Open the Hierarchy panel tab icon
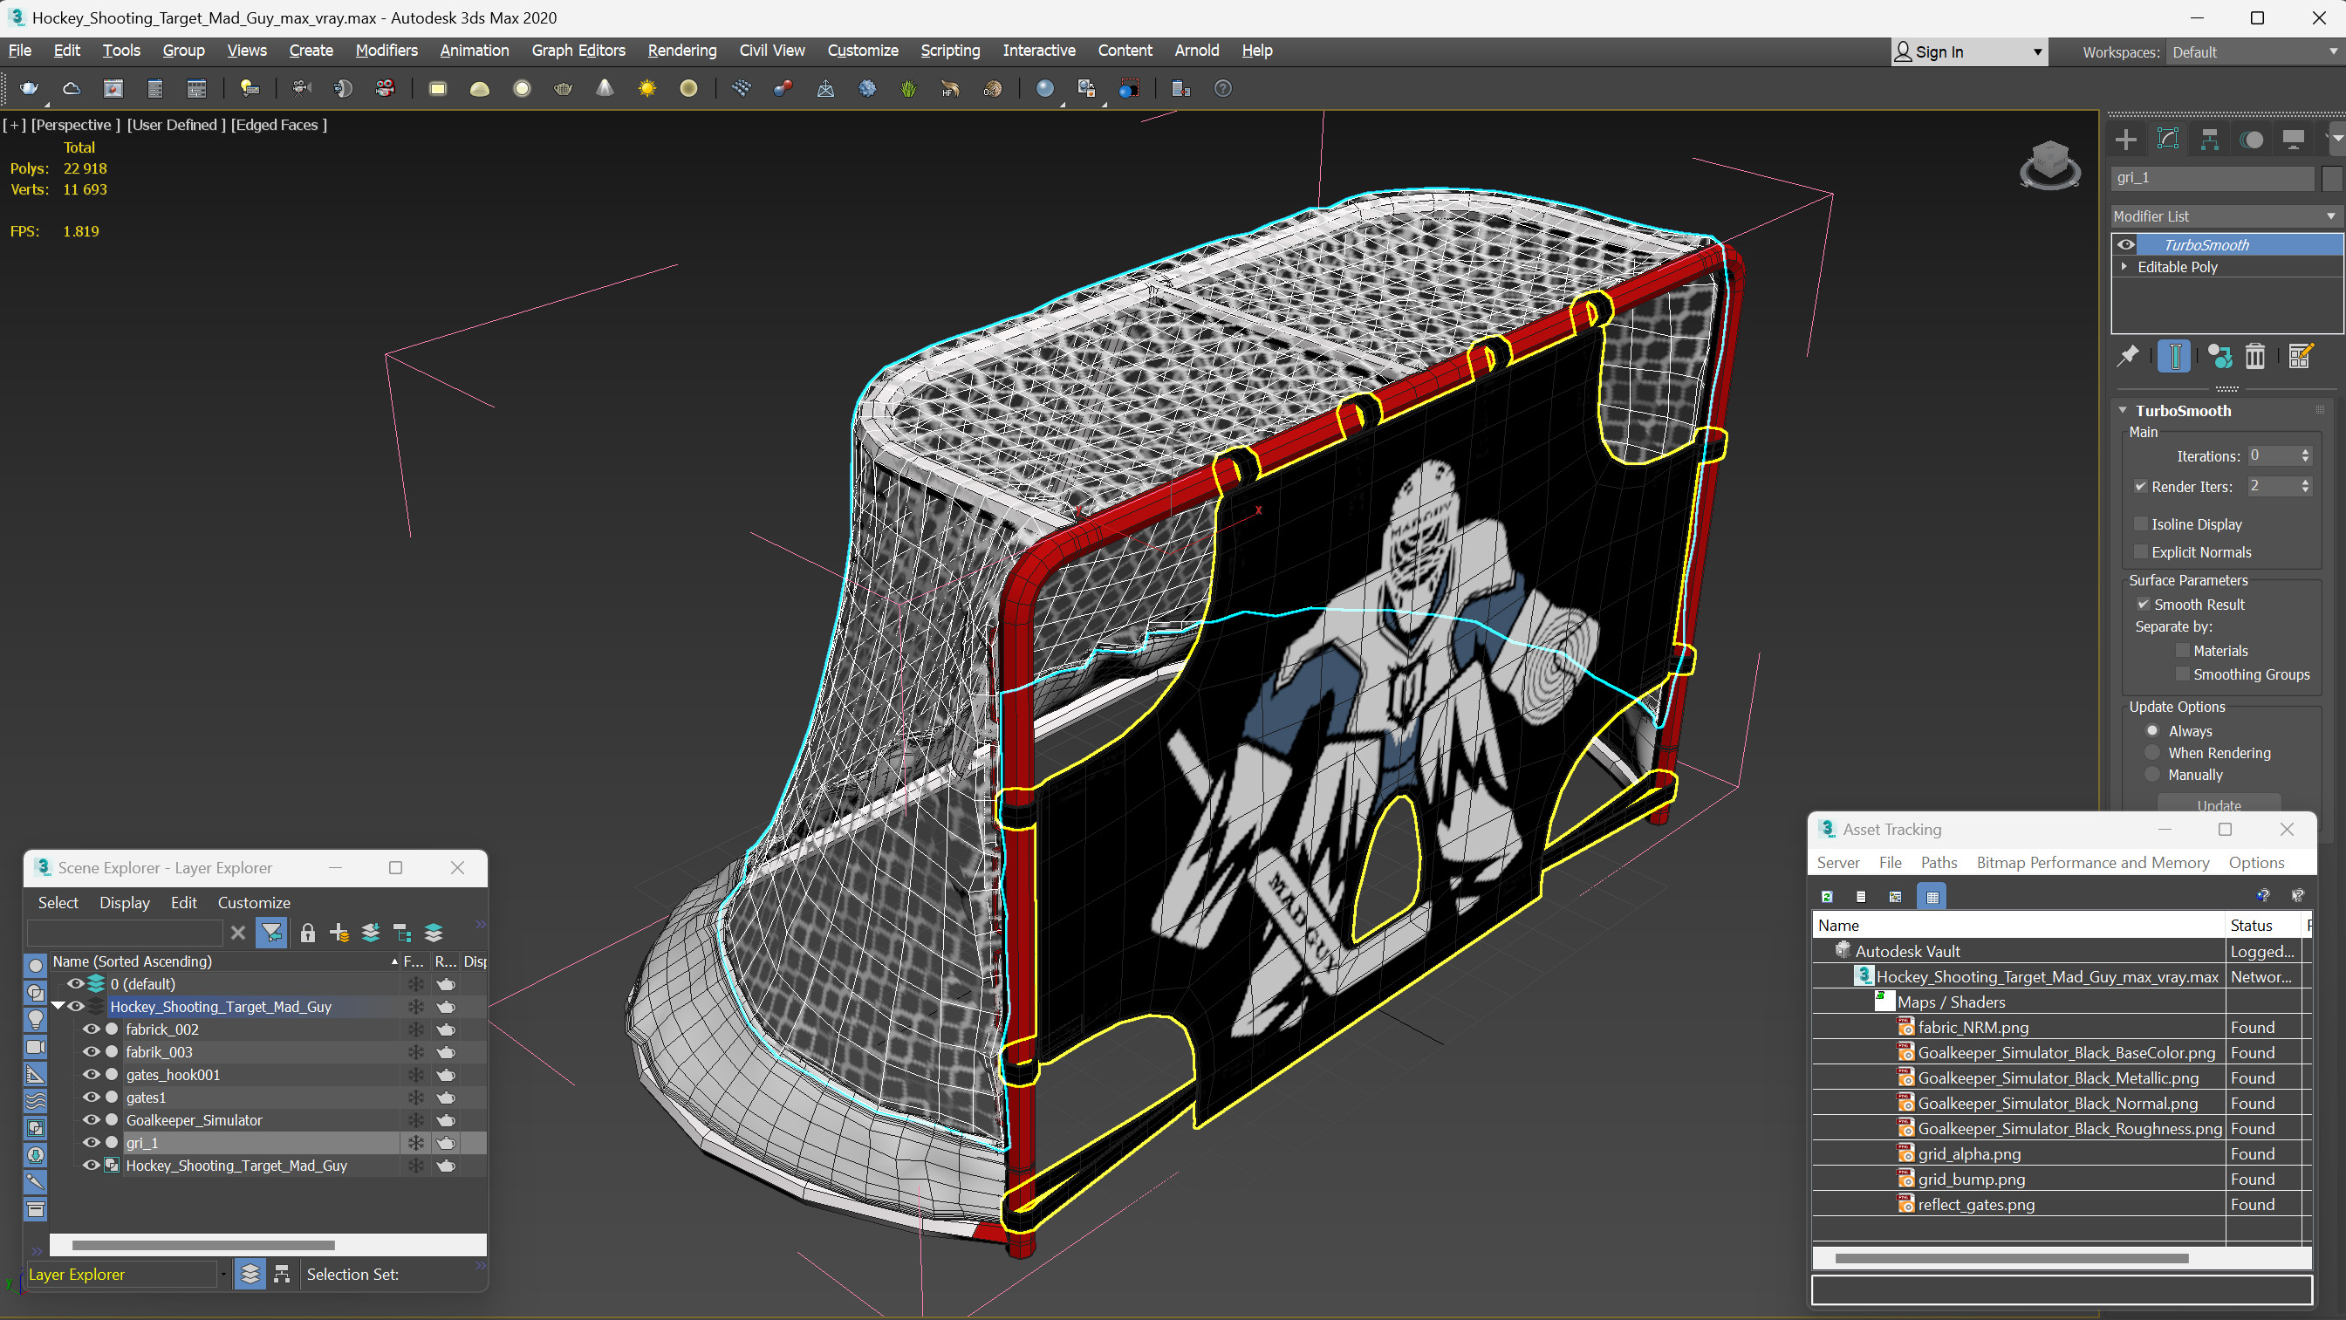This screenshot has width=2346, height=1320. click(x=2209, y=140)
